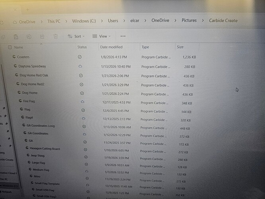The height and width of the screenshot is (199, 265).
Task: Click the Daytona Speedway file icon
Action: tap(16, 66)
